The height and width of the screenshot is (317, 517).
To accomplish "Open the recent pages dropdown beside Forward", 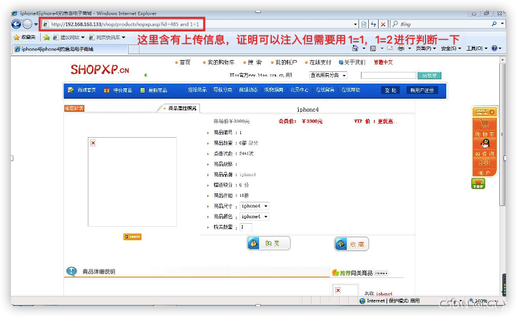I will click(35, 24).
